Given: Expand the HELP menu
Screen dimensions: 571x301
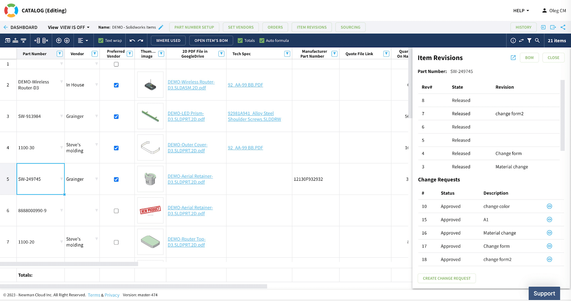Looking at the screenshot, I should click(x=521, y=11).
